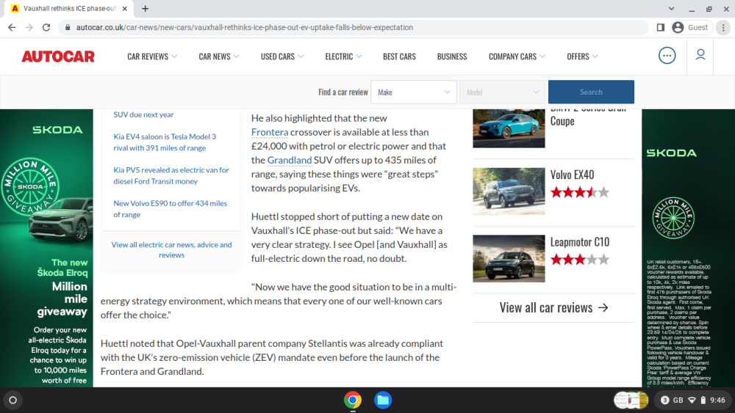Close the Vauxhall rethinks ICE tab
This screenshot has height=413, width=735.
(x=125, y=8)
